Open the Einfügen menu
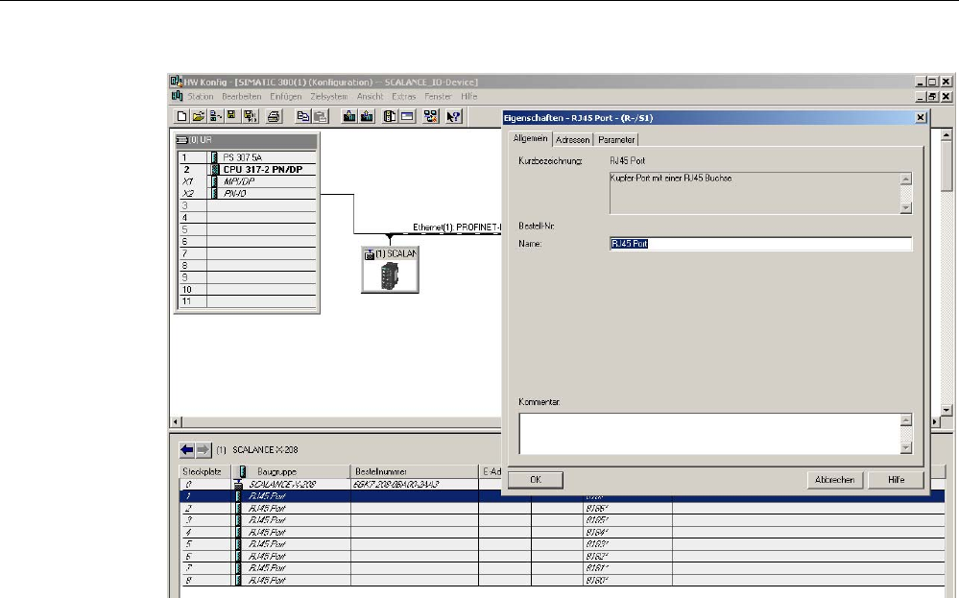The image size is (959, 598). (x=286, y=97)
